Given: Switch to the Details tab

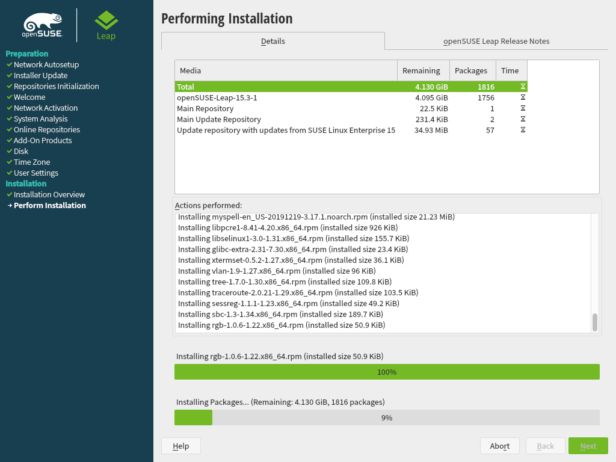Looking at the screenshot, I should tap(273, 42).
